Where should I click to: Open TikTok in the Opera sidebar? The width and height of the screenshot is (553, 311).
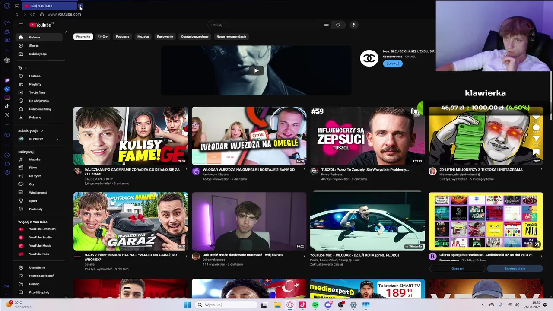click(x=7, y=106)
